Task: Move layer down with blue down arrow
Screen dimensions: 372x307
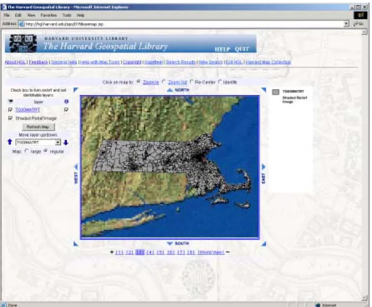Action: (66, 142)
